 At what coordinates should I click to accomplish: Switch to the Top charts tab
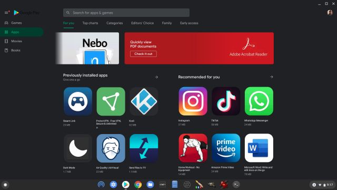point(90,23)
